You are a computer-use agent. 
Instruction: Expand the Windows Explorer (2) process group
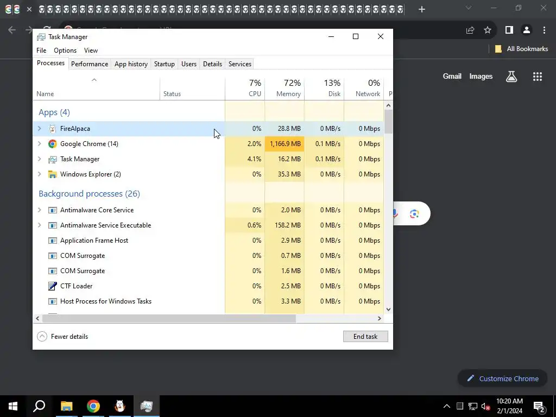tap(40, 174)
